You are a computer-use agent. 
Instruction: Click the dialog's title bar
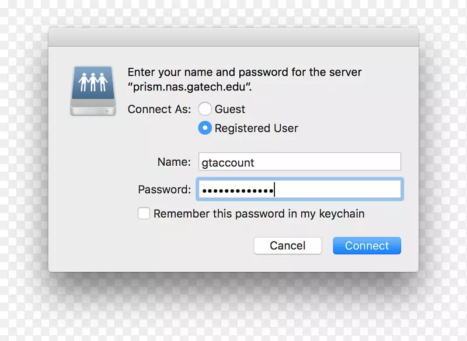pos(233,37)
